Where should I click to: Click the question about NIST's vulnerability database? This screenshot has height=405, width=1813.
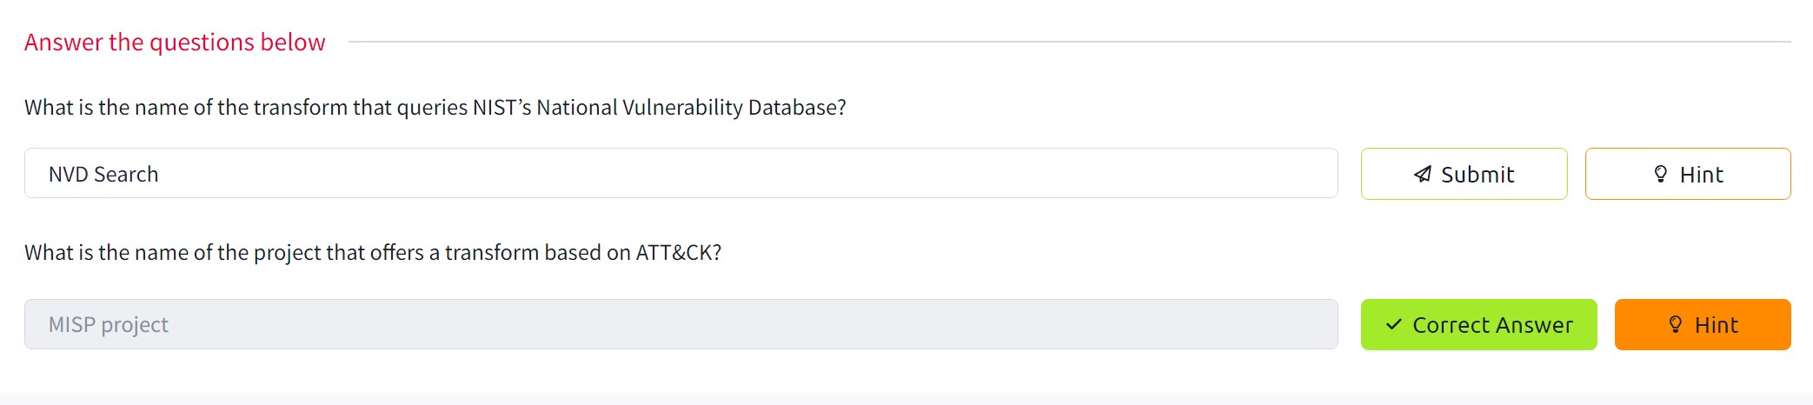point(435,107)
